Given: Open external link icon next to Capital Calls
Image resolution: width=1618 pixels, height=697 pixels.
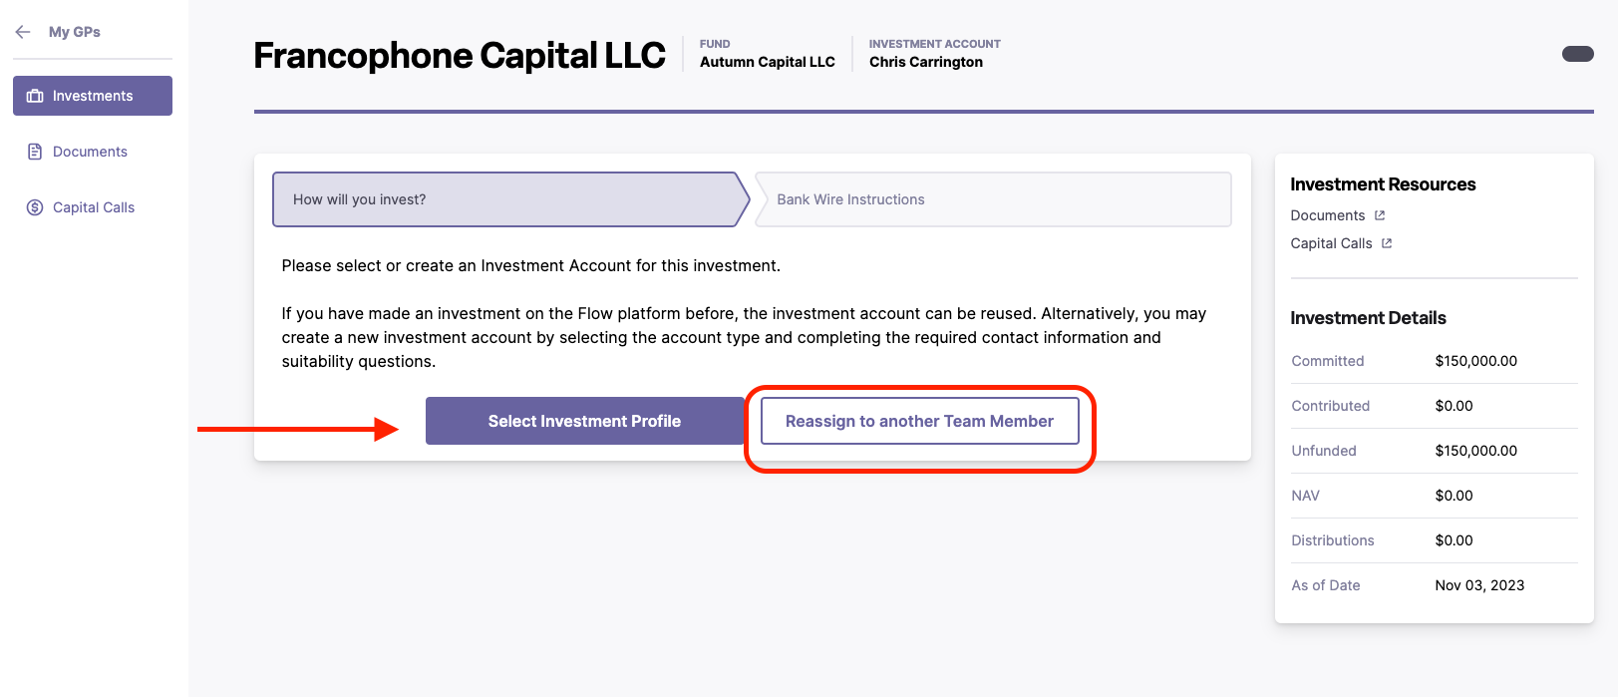Looking at the screenshot, I should (1387, 243).
